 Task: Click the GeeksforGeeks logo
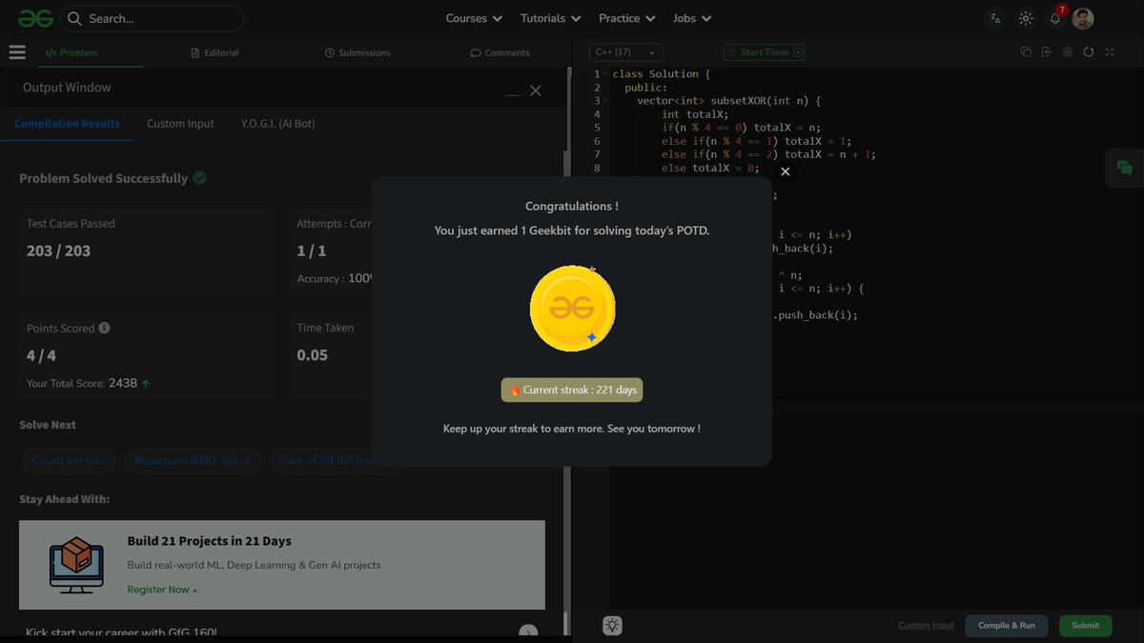click(x=33, y=18)
